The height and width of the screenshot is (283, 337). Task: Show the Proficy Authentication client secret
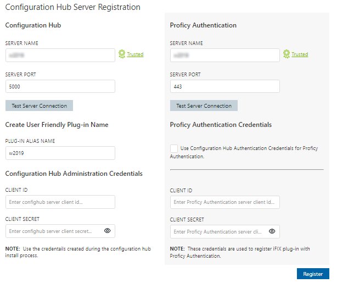point(272,231)
